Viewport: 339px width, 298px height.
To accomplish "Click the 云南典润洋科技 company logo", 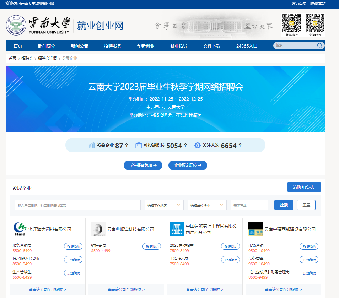I will coord(98,229).
